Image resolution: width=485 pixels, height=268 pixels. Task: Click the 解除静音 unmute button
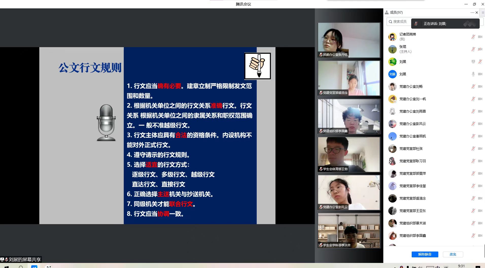point(425,254)
